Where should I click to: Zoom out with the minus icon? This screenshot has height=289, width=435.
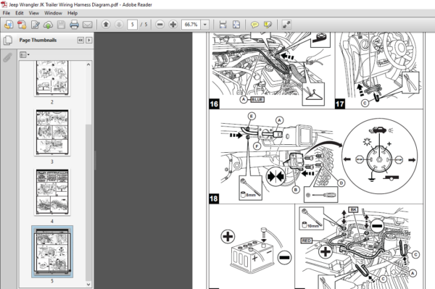[x=159, y=25]
